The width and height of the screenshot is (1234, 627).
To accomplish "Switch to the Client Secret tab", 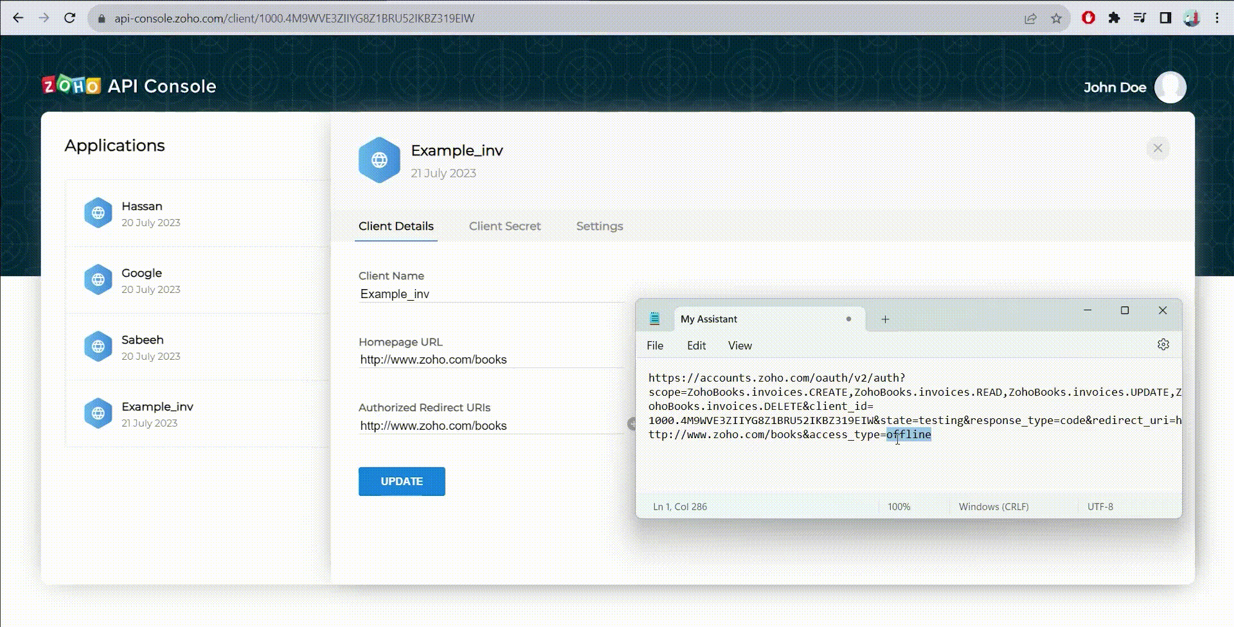I will point(505,226).
